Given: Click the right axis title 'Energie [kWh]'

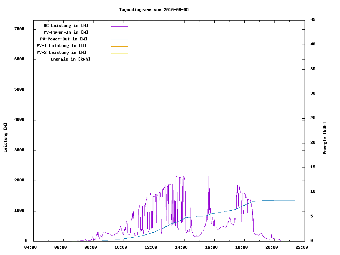Looking at the screenshot, I should (325, 138).
